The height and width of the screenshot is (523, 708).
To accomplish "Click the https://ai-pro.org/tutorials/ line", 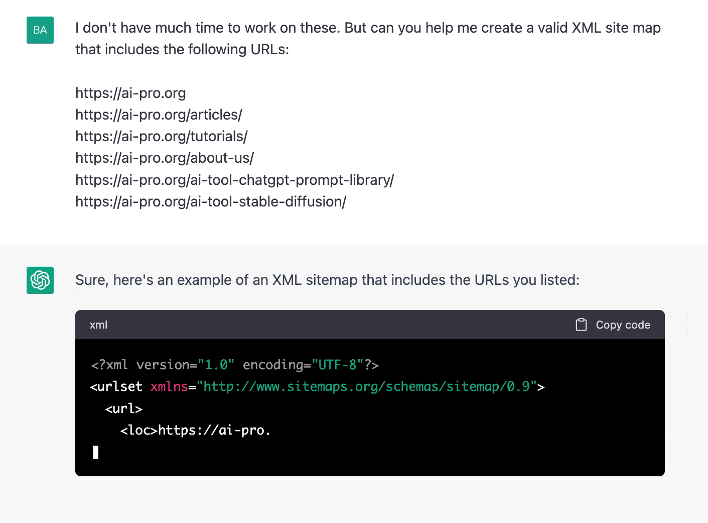I will coord(162,136).
